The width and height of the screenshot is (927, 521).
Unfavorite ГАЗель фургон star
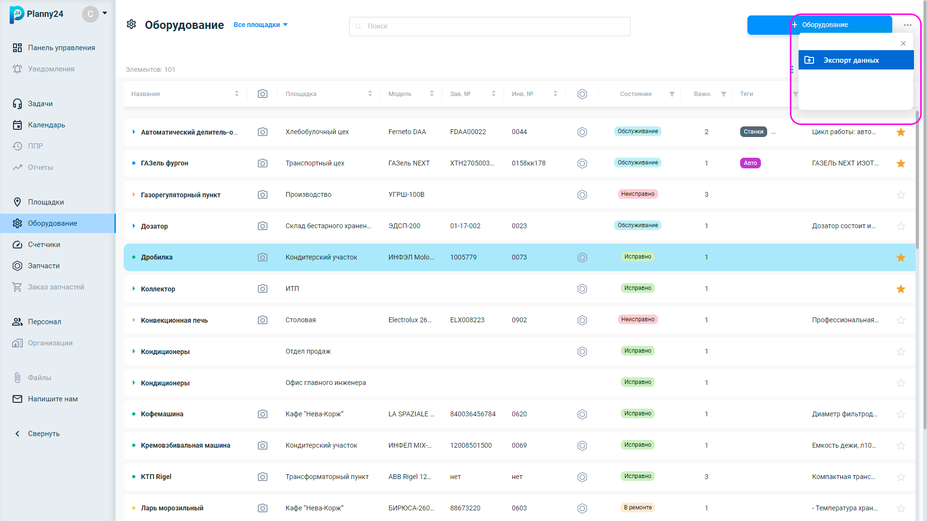(x=901, y=164)
